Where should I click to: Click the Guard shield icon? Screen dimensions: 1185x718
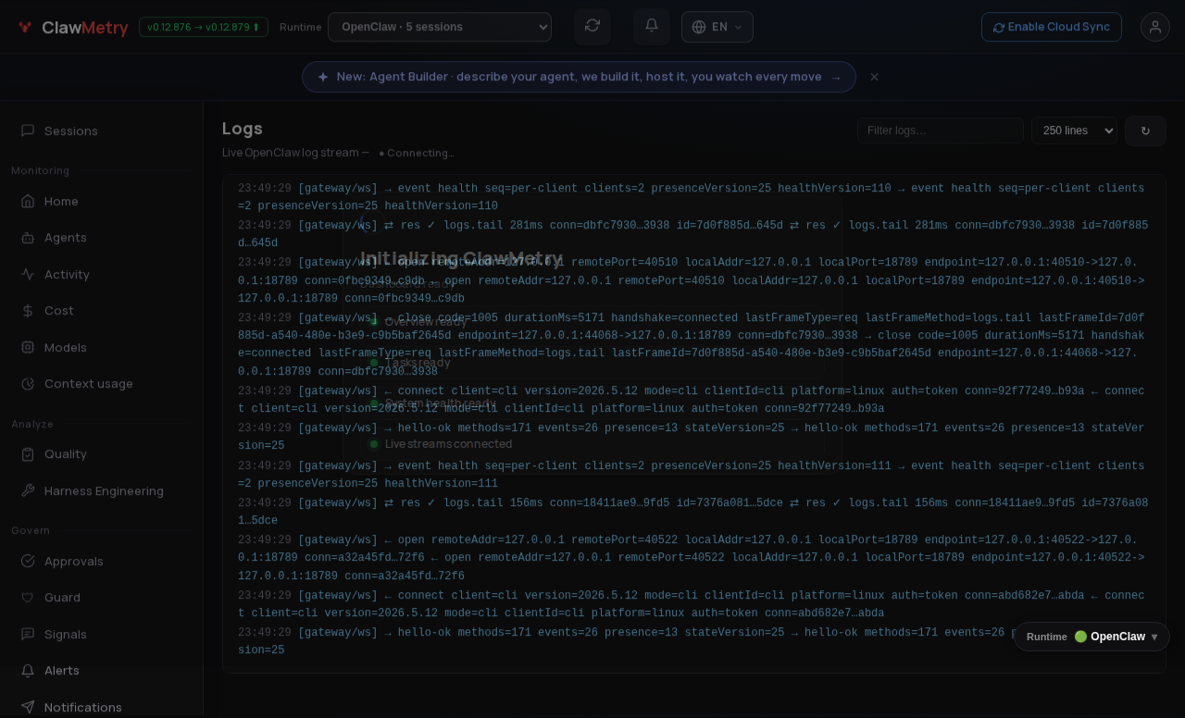28,597
